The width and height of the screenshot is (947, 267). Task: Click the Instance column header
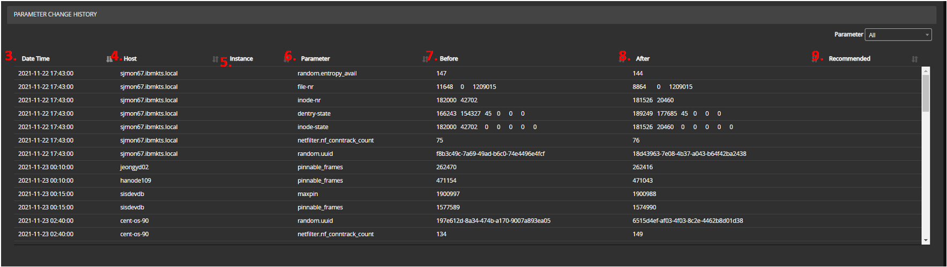241,59
